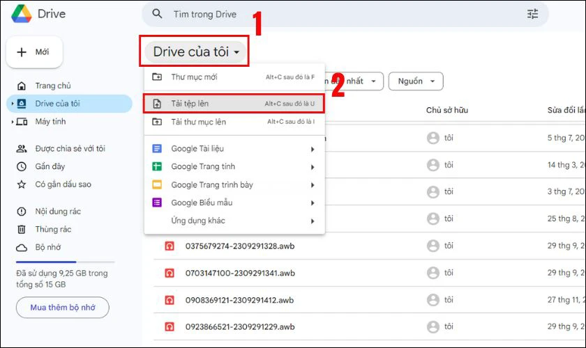Click the search magnifier icon
586x348 pixels.
[x=158, y=14]
